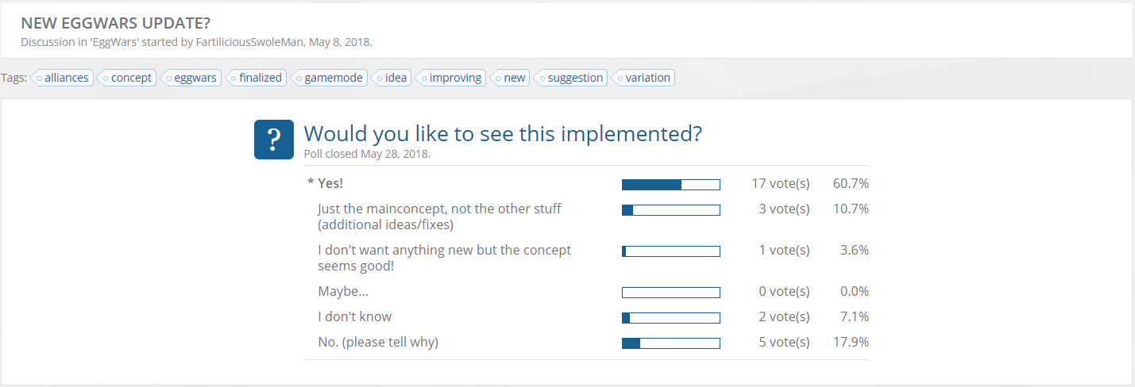Click the 'gamemode' tag
The width and height of the screenshot is (1135, 387).
pos(329,78)
